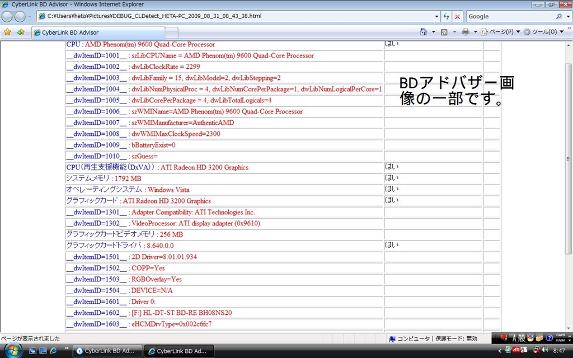
Task: Select the CPU AMD Phenom 9600 row text
Action: tap(140, 45)
